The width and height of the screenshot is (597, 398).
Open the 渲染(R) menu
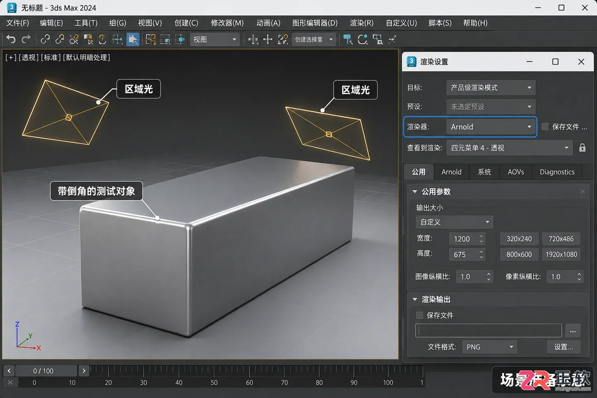(x=362, y=23)
